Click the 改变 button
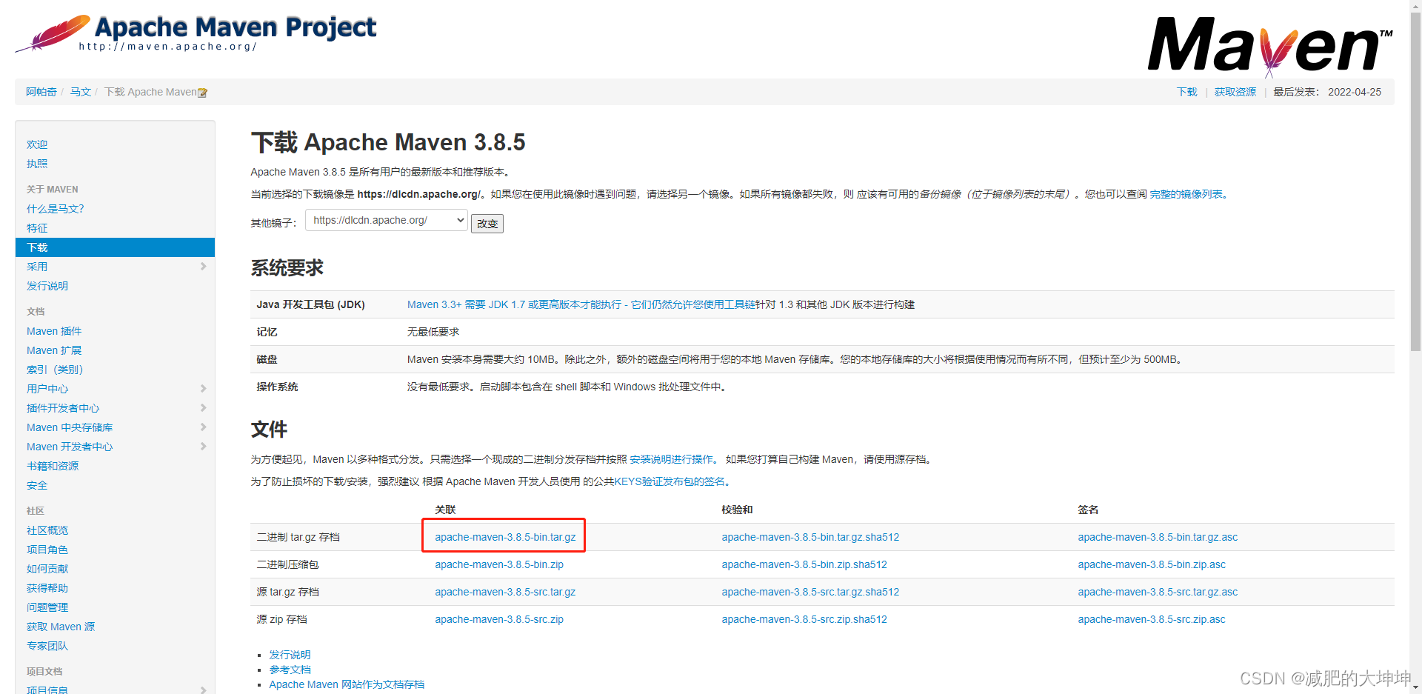Image resolution: width=1422 pixels, height=694 pixels. pos(487,224)
